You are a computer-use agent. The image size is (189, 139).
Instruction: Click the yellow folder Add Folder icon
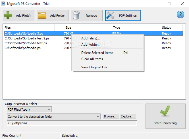pyautogui.click(x=42, y=15)
